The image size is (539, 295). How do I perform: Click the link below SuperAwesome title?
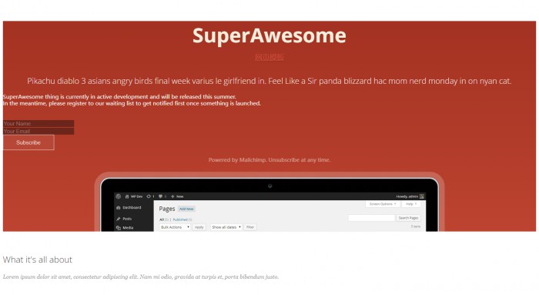tap(269, 57)
